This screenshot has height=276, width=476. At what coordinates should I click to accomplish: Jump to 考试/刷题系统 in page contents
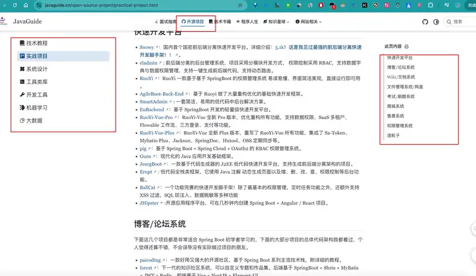click(x=401, y=97)
